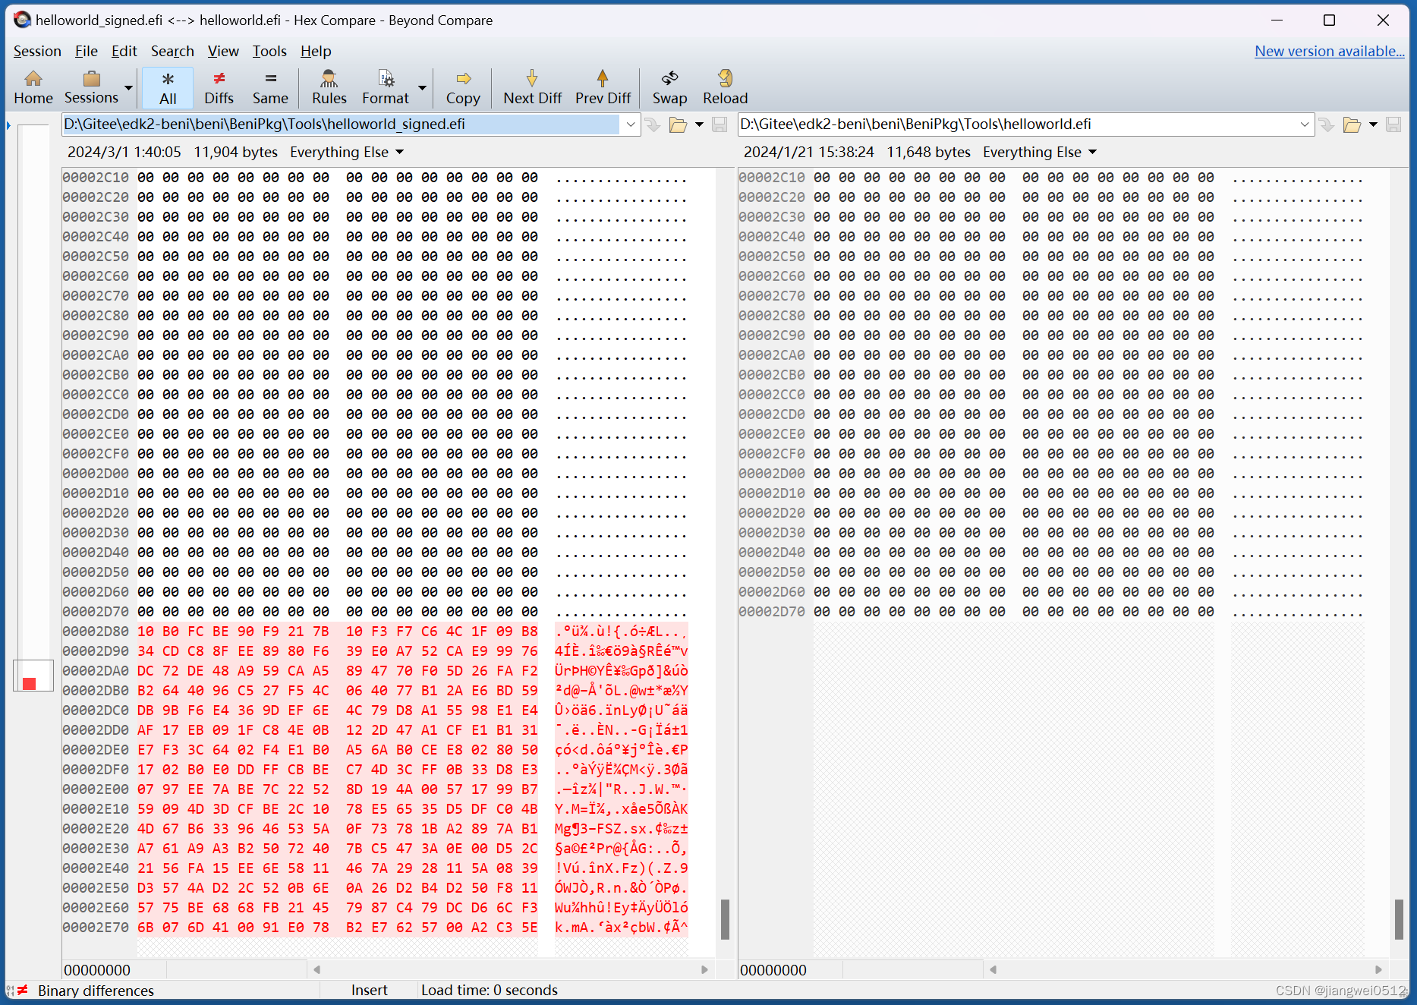Screen dimensions: 1417x1005
Task: Click the right pane vertical scrollbar thumb
Action: click(1399, 919)
